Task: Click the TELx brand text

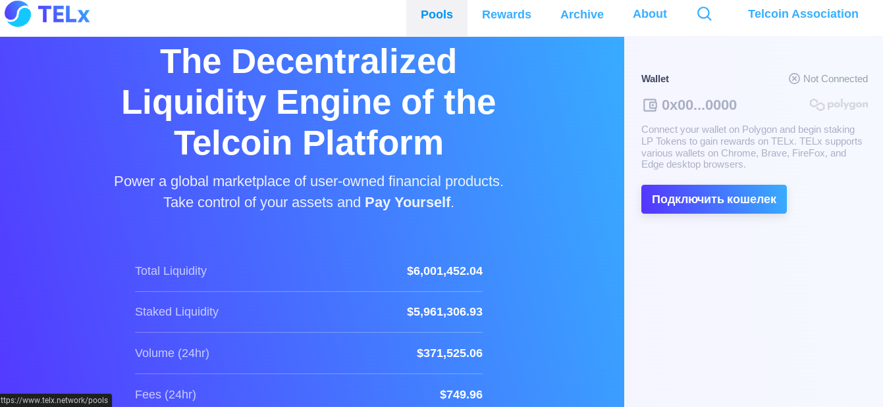Action: (64, 14)
